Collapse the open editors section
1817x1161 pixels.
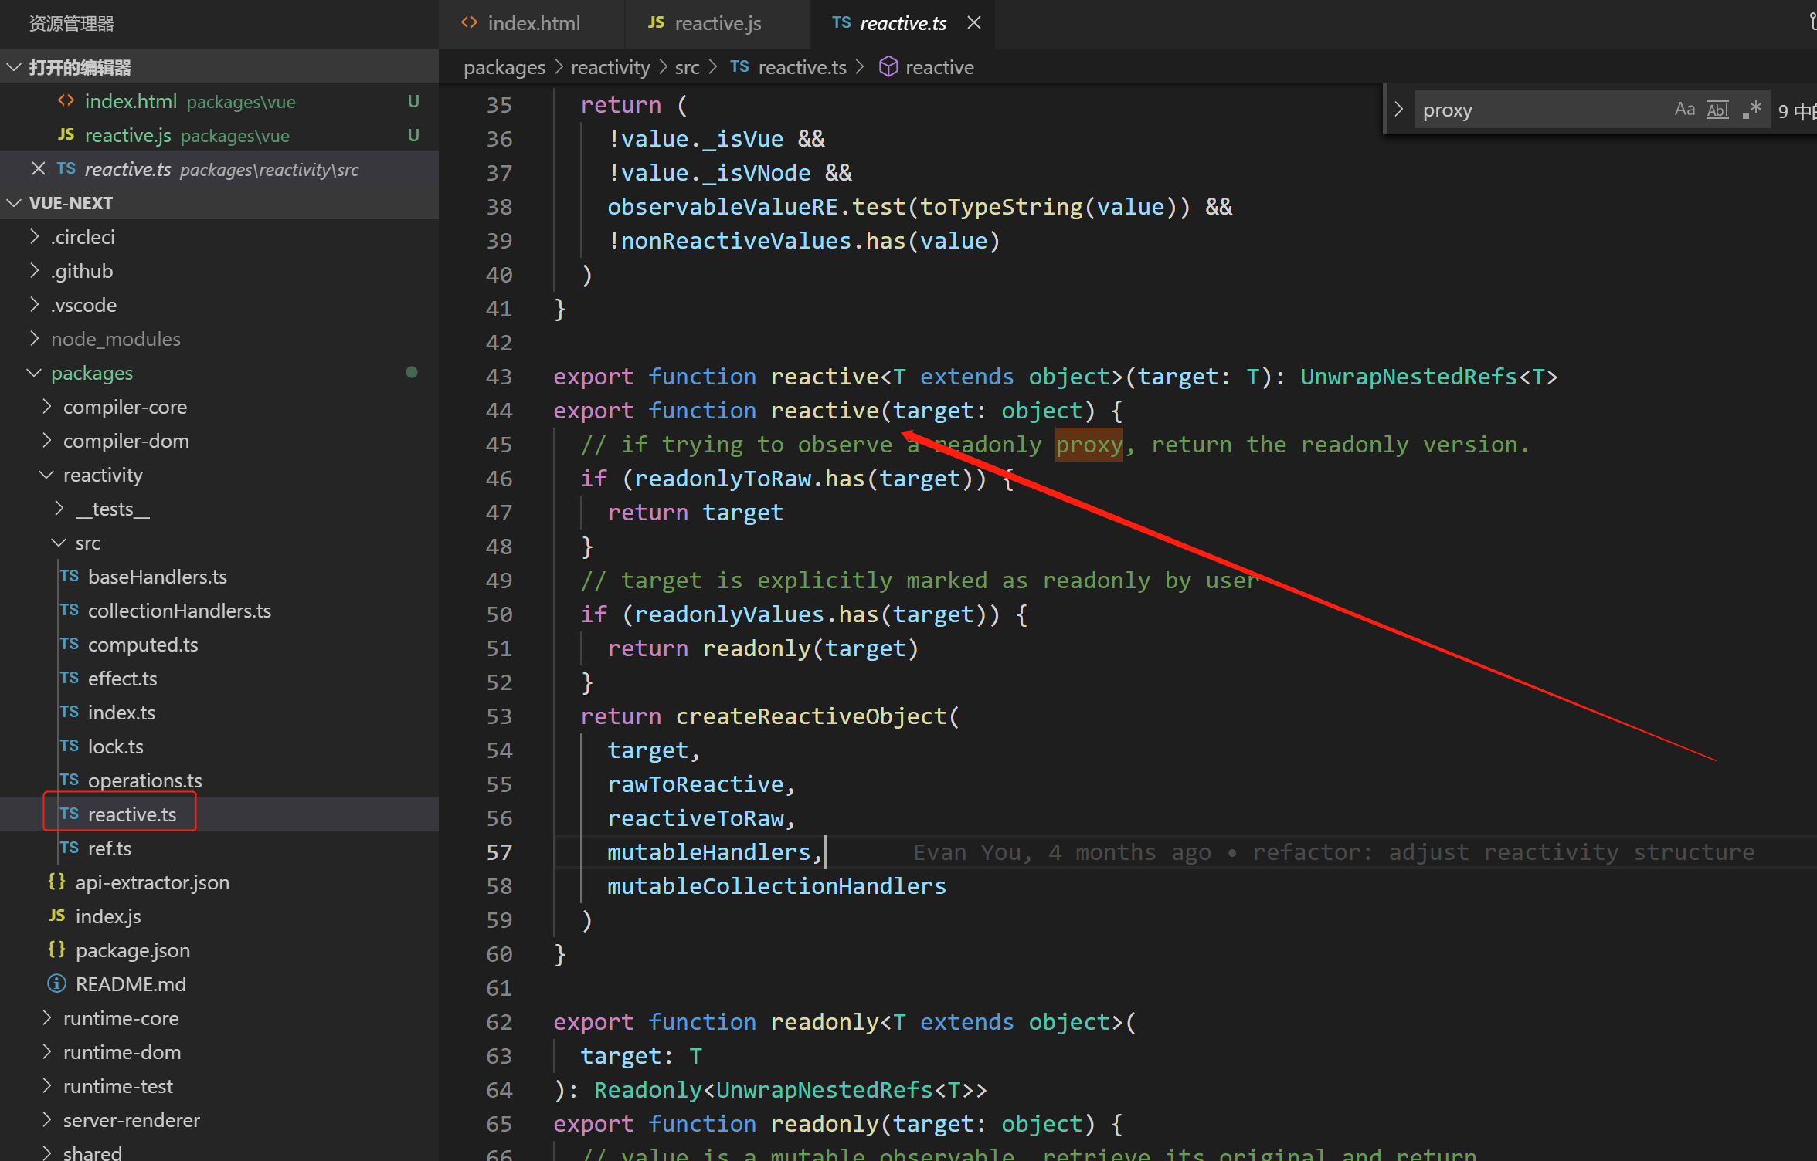click(219, 67)
